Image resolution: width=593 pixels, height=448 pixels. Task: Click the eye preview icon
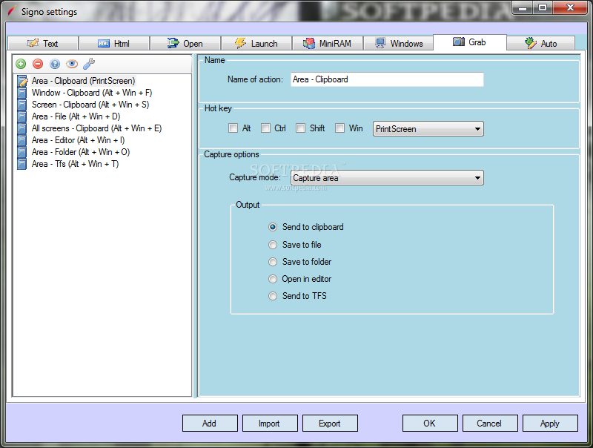pos(72,64)
